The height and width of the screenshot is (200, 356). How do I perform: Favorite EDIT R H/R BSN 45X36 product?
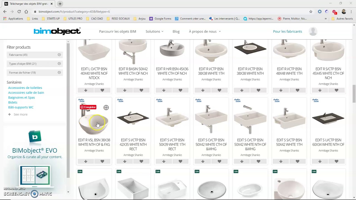[x=181, y=90]
